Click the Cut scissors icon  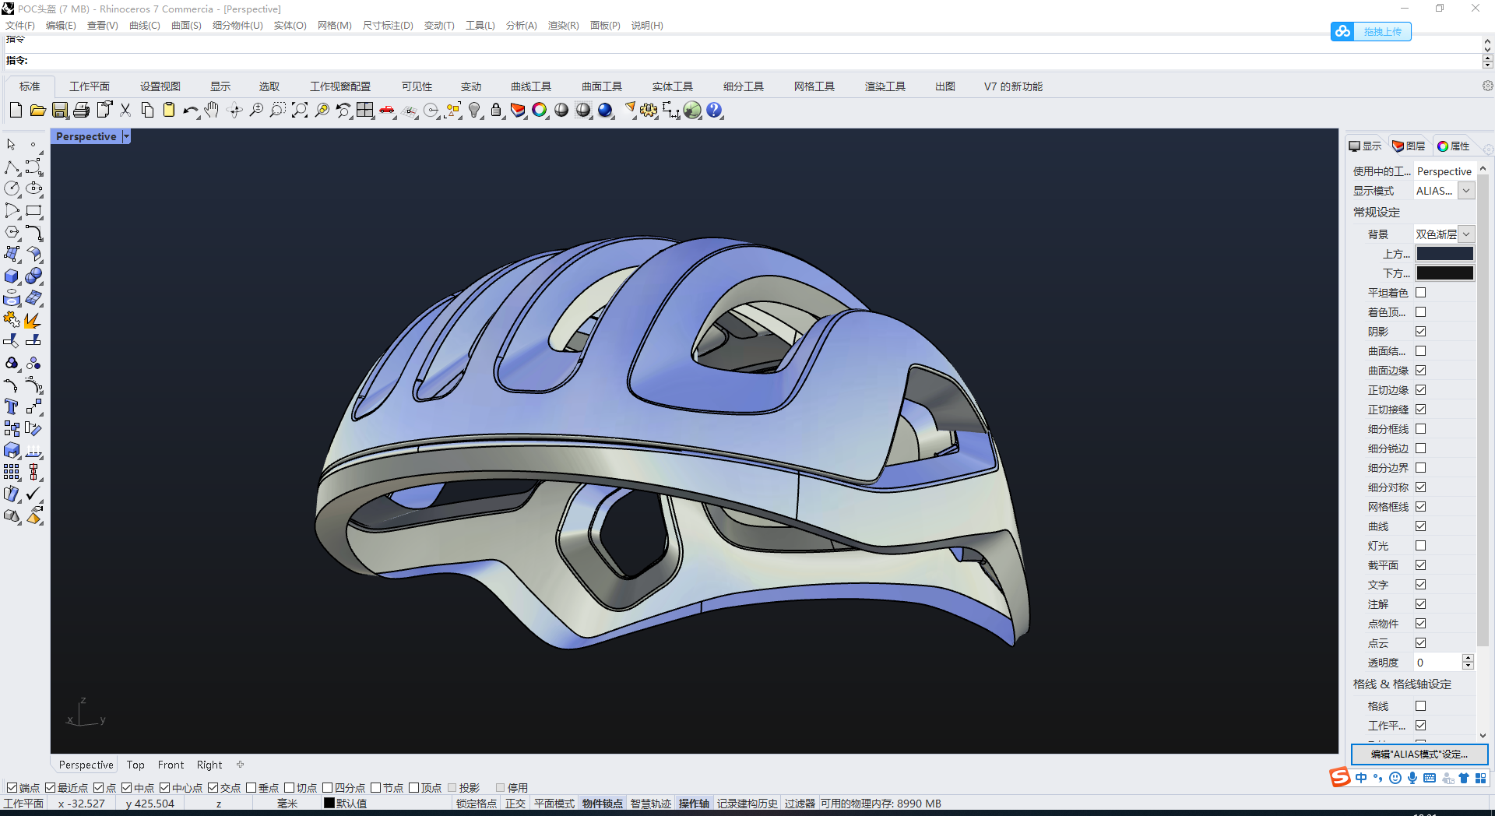point(125,110)
